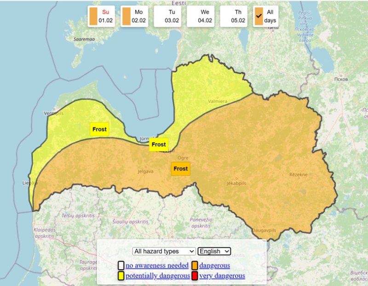Click the orange legend color swatch

194,265
